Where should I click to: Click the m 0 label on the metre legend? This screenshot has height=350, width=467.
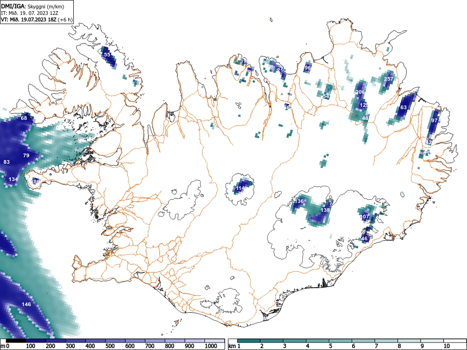(x=5, y=346)
